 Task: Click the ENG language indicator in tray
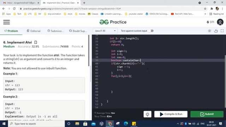click(x=202, y=124)
